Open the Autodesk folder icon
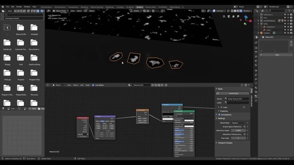Viewport: 294px width, 165px height. coord(34,27)
